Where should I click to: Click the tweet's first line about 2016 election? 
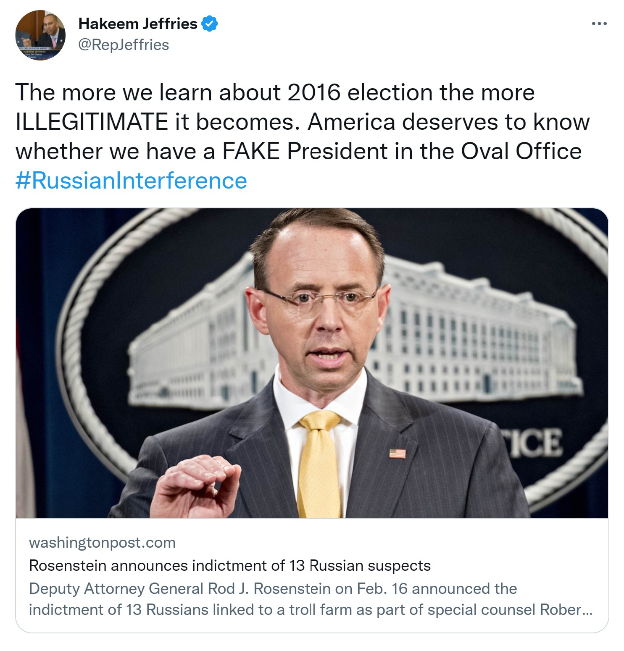click(x=275, y=92)
